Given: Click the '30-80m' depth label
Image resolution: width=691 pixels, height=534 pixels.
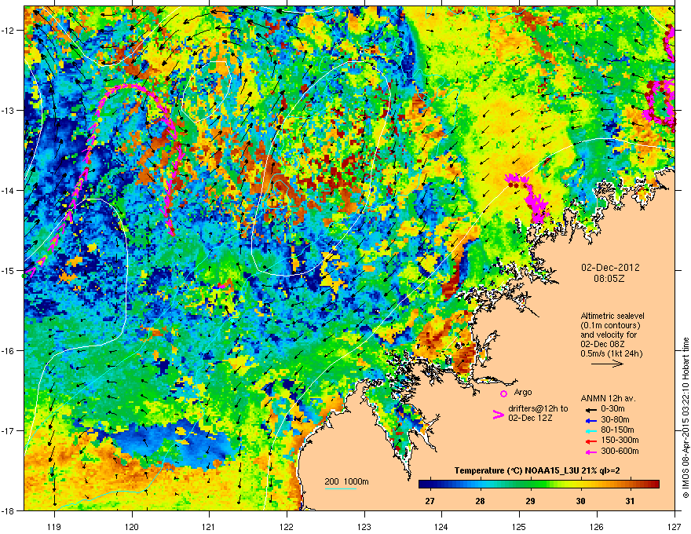Looking at the screenshot, I should pyautogui.click(x=615, y=420).
